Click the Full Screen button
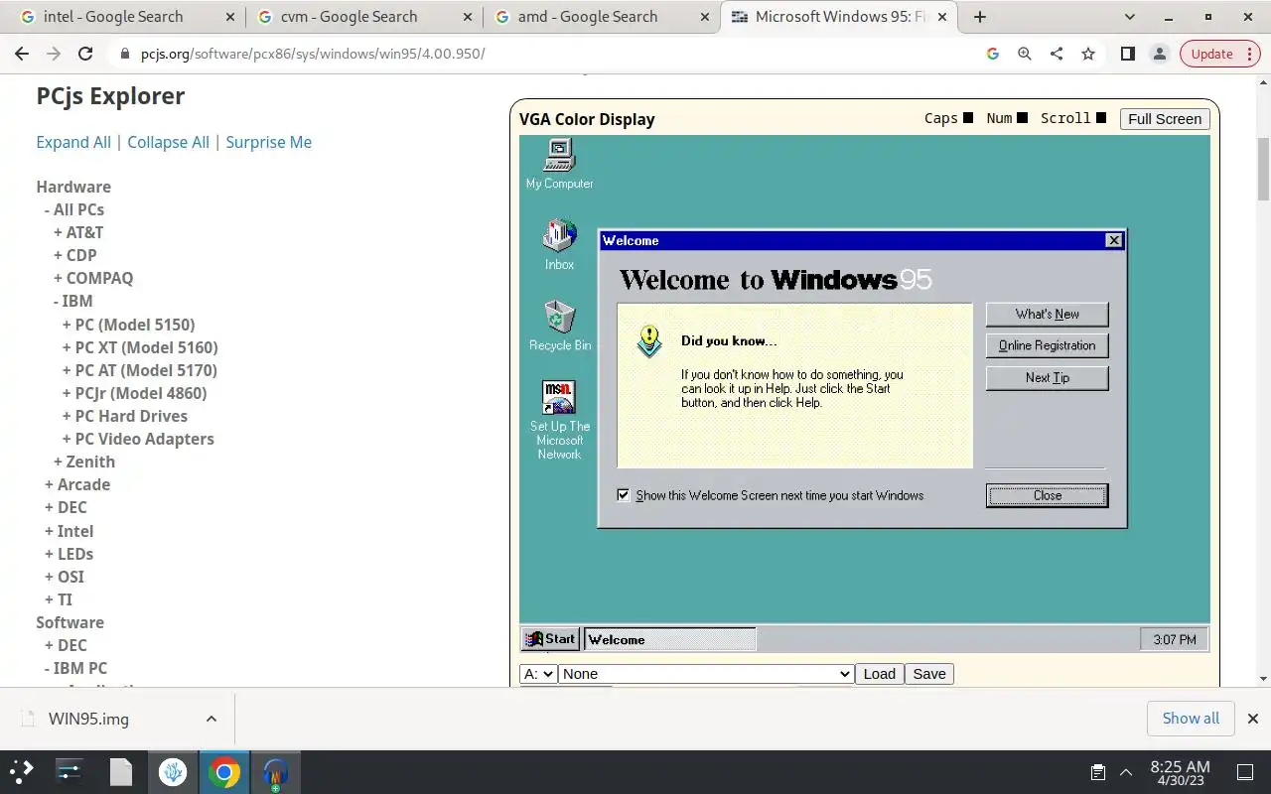 point(1165,119)
